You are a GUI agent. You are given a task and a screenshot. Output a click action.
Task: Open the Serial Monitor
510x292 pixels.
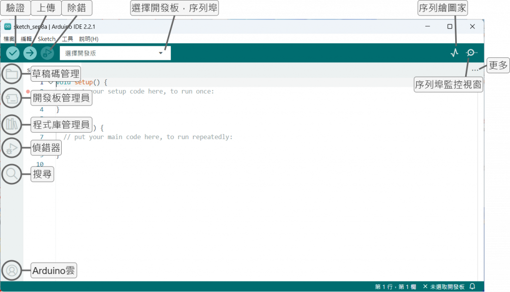[x=471, y=52]
